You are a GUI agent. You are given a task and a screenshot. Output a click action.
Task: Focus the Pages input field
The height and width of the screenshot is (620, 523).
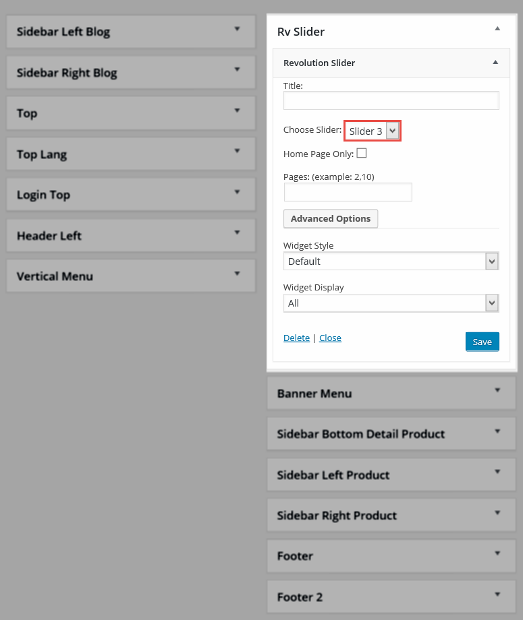tap(348, 192)
